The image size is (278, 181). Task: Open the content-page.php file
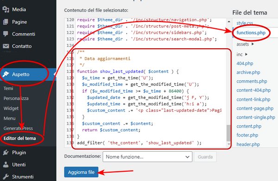point(255,108)
